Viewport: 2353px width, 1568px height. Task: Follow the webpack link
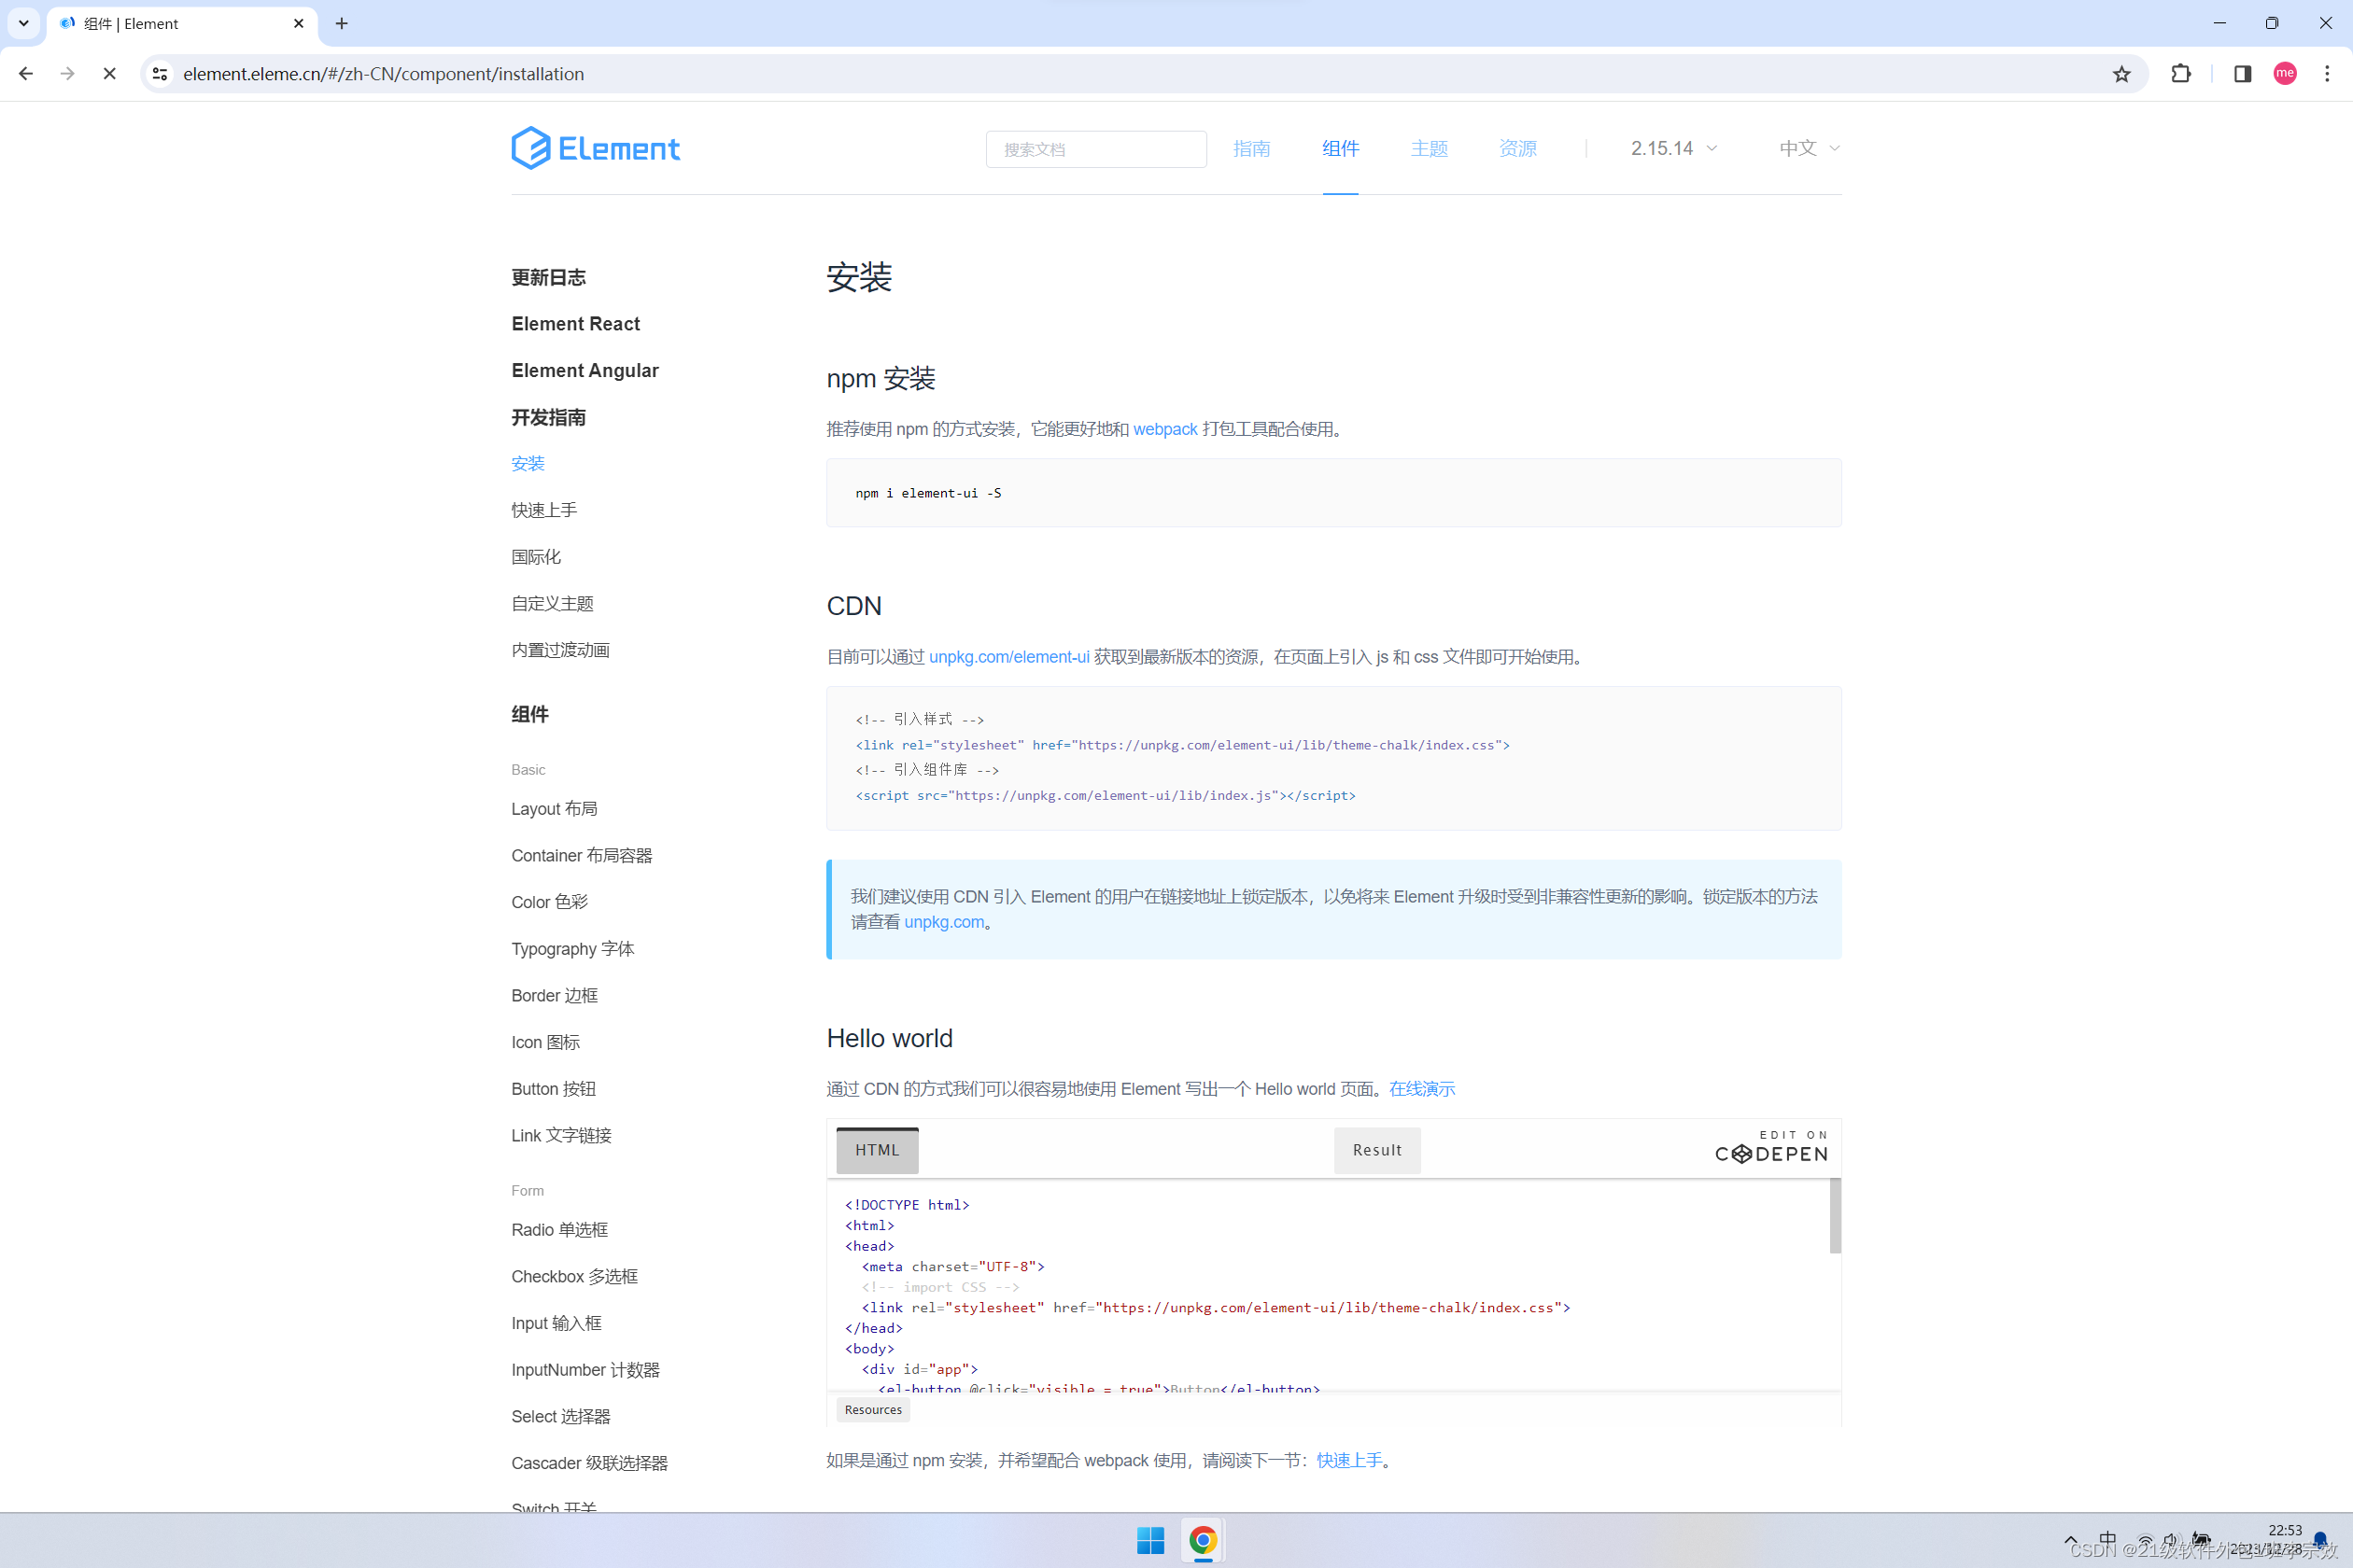point(1164,429)
